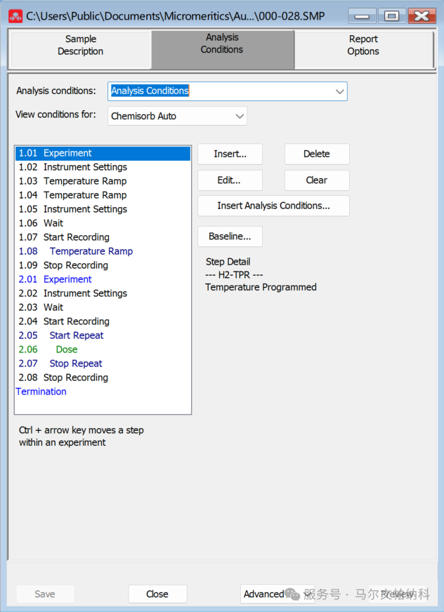
Task: Select the 2.06 Dose step
Action: (67, 350)
